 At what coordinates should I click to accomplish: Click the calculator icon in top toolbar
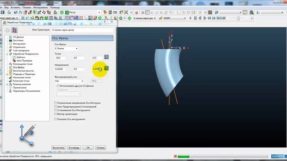tap(110, 13)
